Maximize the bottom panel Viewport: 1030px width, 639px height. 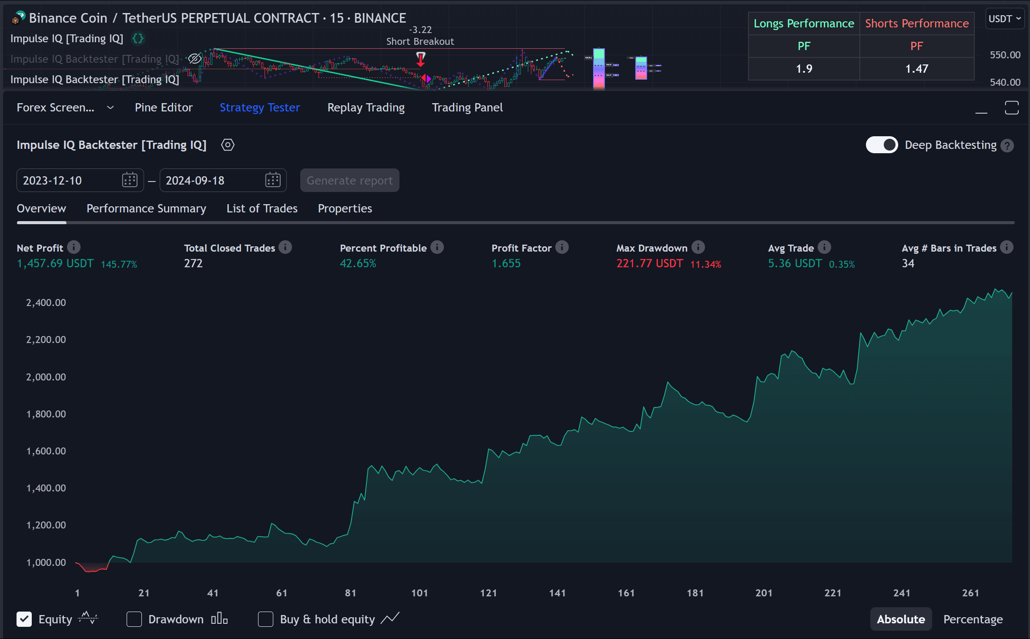(1012, 108)
